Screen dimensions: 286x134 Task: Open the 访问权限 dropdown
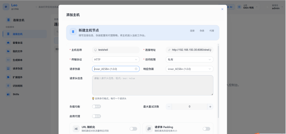pos(190,60)
